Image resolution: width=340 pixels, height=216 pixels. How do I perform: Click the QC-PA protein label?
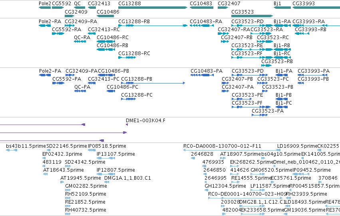(82, 87)
